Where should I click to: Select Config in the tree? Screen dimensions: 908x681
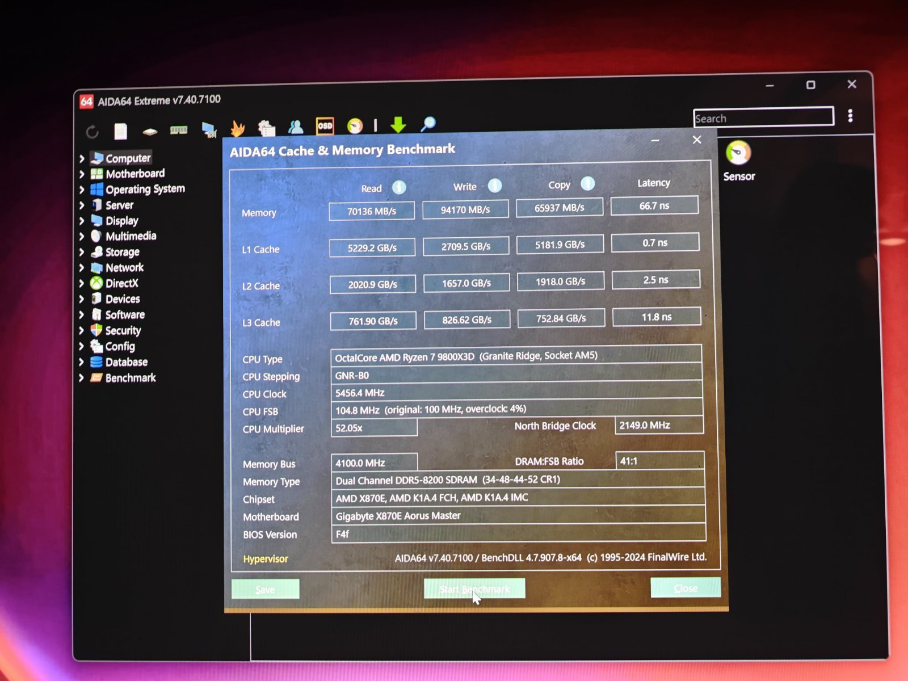(x=119, y=346)
